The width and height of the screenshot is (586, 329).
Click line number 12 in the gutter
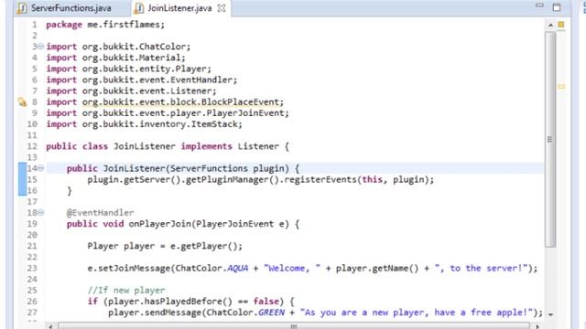tap(32, 146)
